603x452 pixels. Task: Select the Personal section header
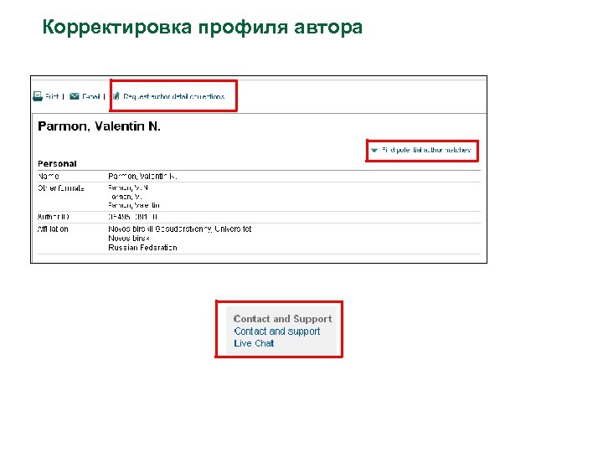tap(57, 164)
